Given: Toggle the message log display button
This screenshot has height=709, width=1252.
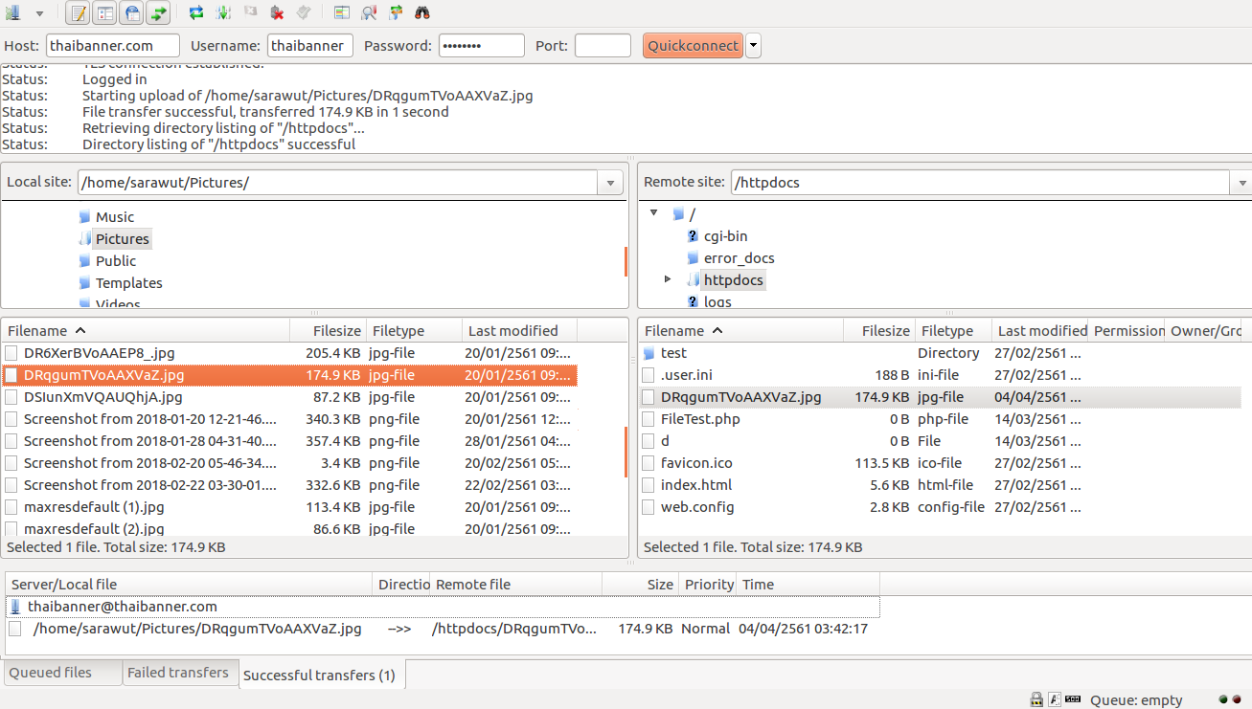Looking at the screenshot, I should point(79,12).
